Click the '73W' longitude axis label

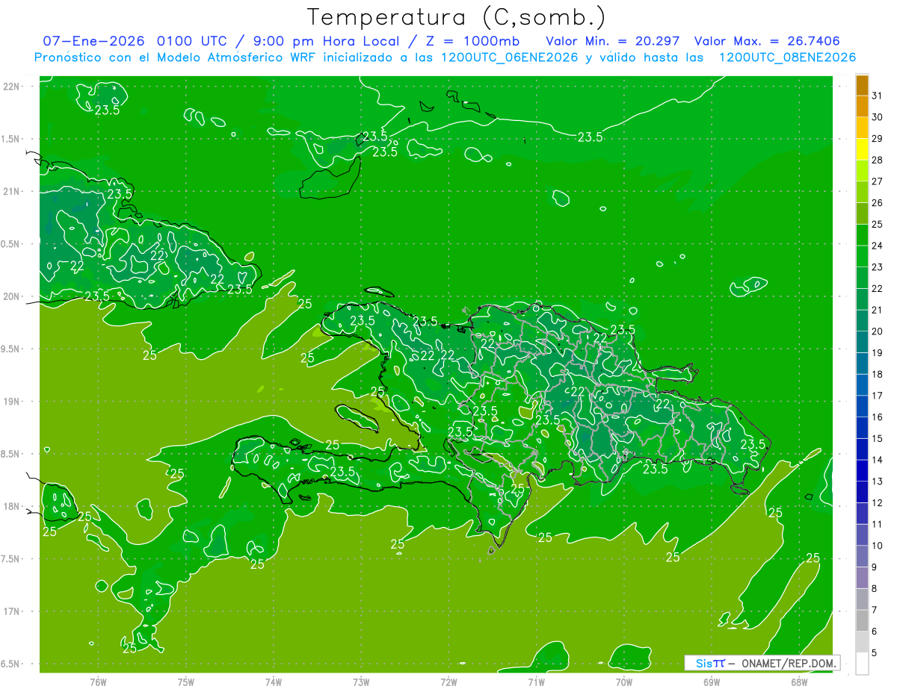(x=361, y=683)
